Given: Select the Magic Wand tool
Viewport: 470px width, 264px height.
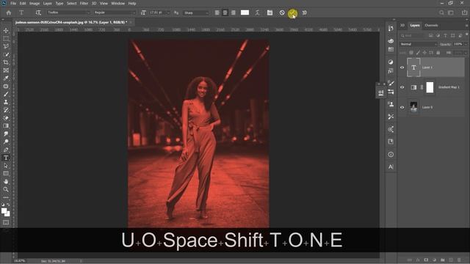Looking at the screenshot, I should (x=6, y=54).
